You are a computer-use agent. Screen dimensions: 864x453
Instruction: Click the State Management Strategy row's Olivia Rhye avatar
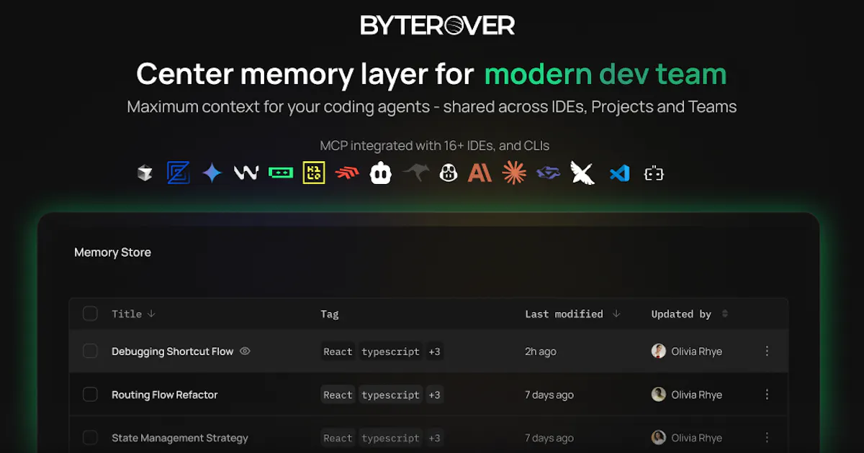click(x=658, y=437)
